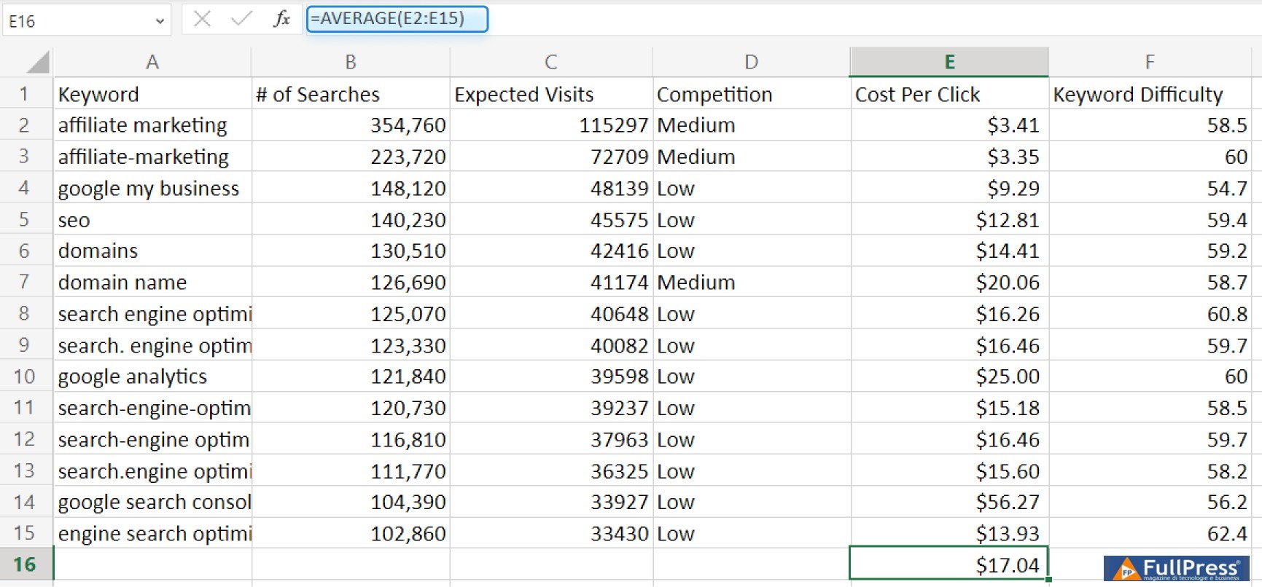Click the Cancel (X) formula icon
Image resolution: width=1262 pixels, height=587 pixels.
point(202,19)
